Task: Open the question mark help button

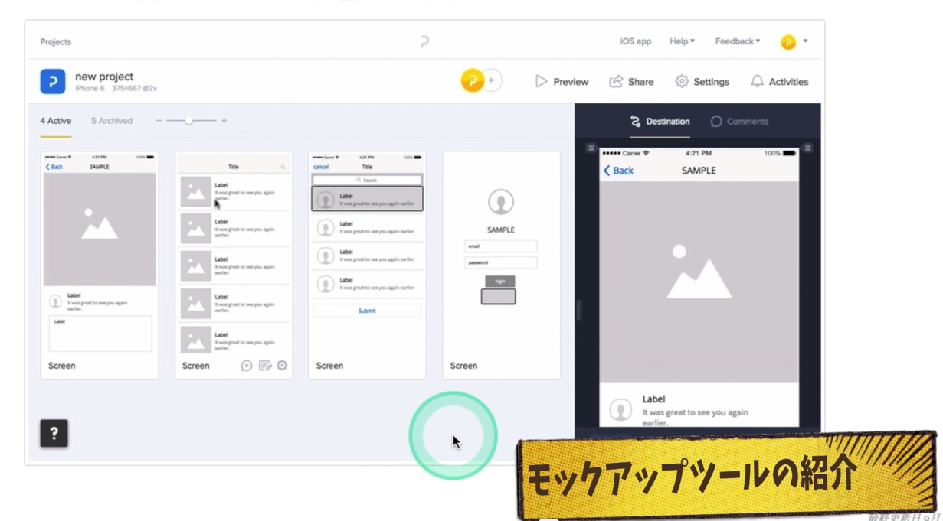Action: pyautogui.click(x=54, y=433)
